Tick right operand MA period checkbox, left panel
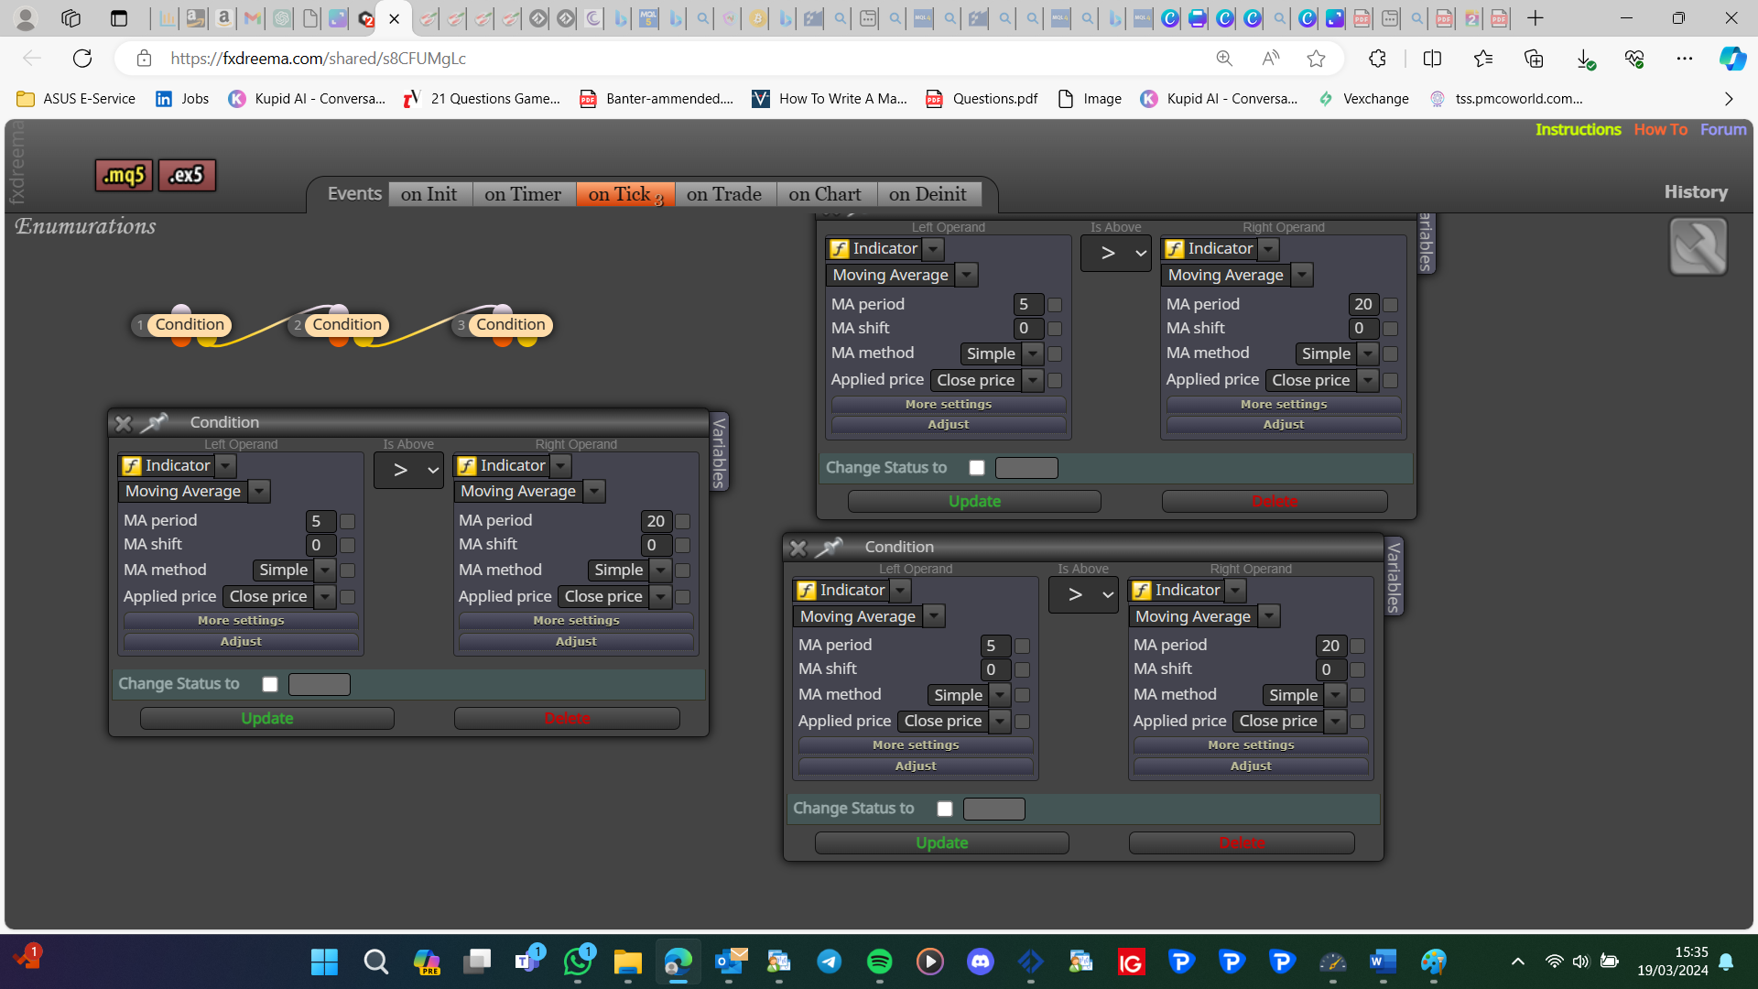 (x=683, y=521)
